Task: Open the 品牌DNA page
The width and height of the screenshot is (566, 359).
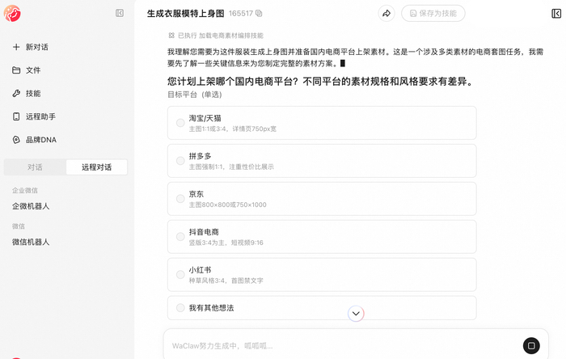Action: (x=34, y=140)
